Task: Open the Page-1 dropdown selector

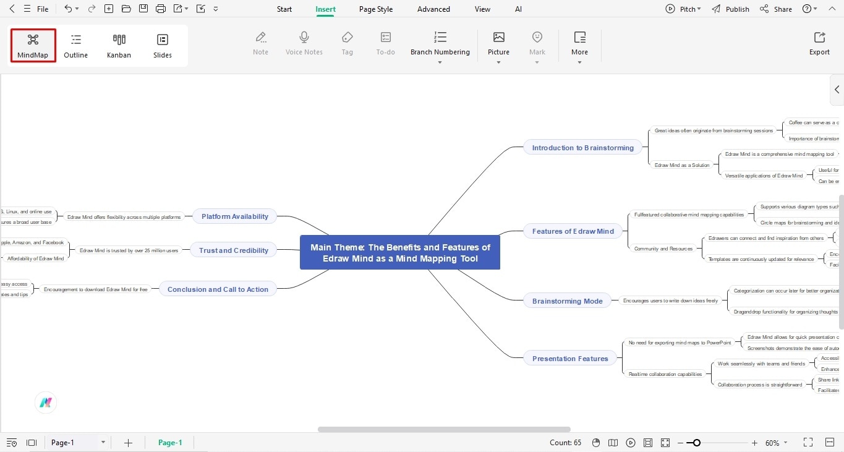Action: coord(78,443)
